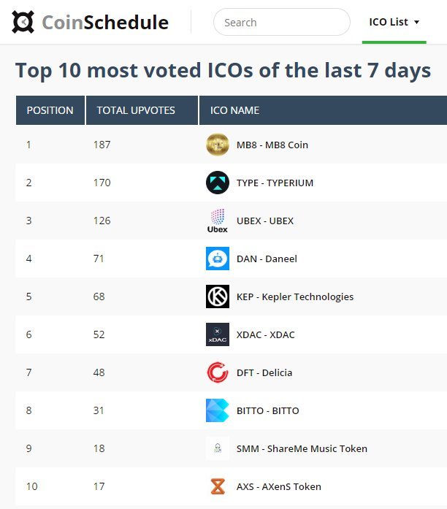Click the MB8 Coin gold icon
Image resolution: width=447 pixels, height=509 pixels.
218,145
